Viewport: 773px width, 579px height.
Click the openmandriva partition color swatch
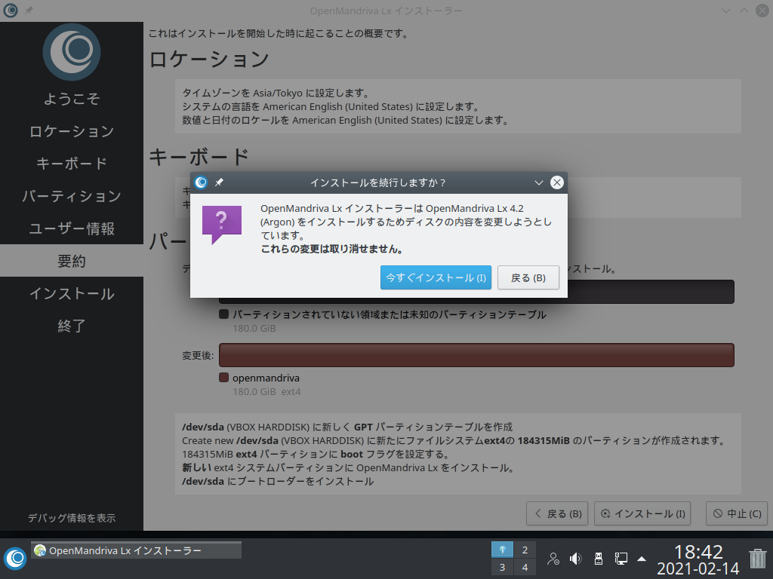tap(223, 378)
